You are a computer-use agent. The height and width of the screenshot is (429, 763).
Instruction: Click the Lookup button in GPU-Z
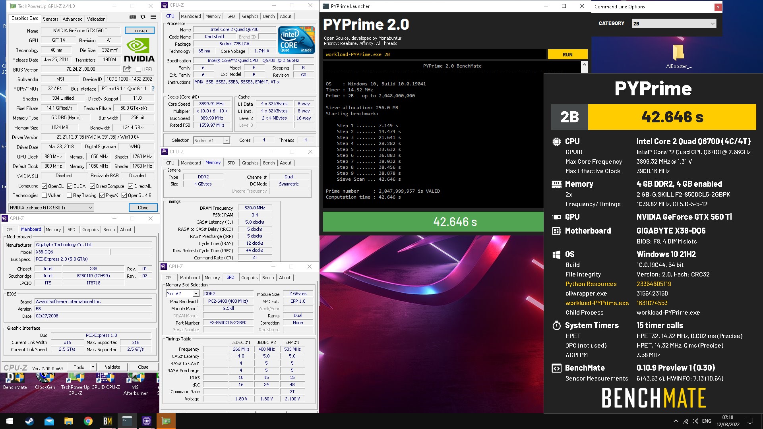[139, 30]
